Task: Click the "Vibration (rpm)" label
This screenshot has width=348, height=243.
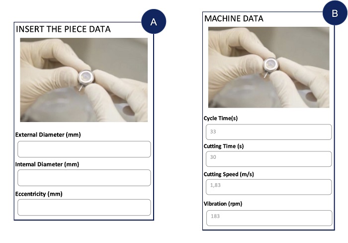Action: (223, 204)
